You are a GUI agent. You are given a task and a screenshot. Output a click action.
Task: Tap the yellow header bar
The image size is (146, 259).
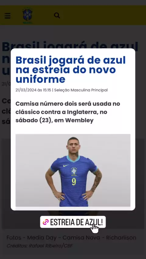73,15
